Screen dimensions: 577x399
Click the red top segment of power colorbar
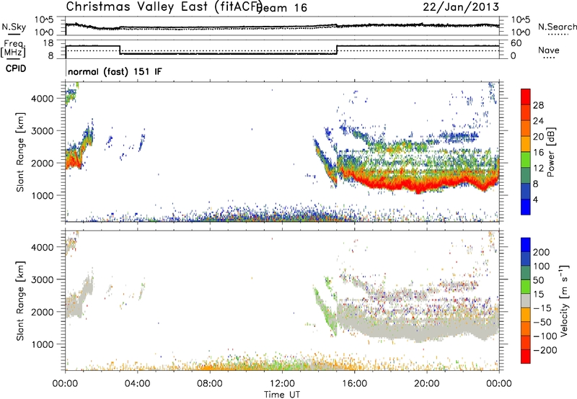(526, 97)
